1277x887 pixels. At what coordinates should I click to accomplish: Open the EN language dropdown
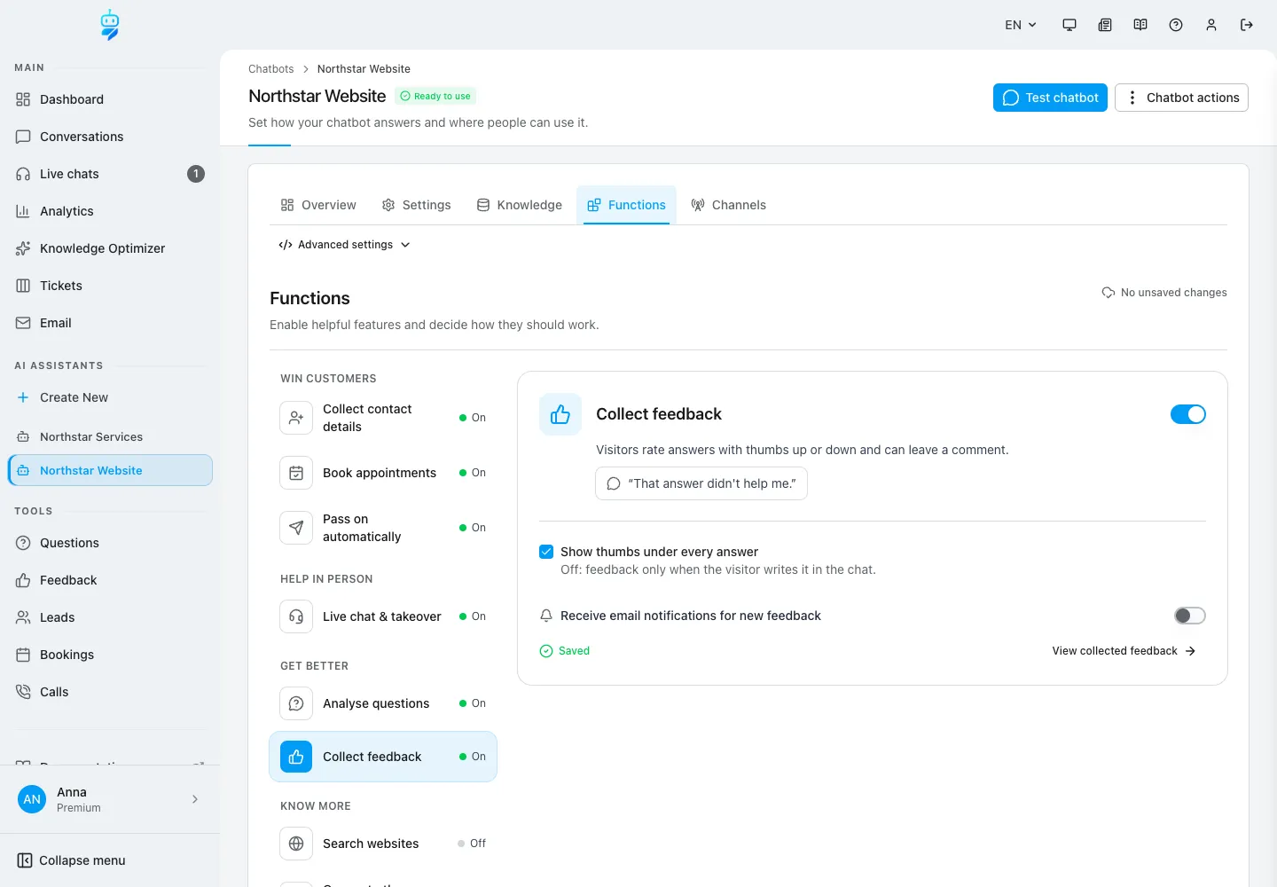tap(1021, 25)
